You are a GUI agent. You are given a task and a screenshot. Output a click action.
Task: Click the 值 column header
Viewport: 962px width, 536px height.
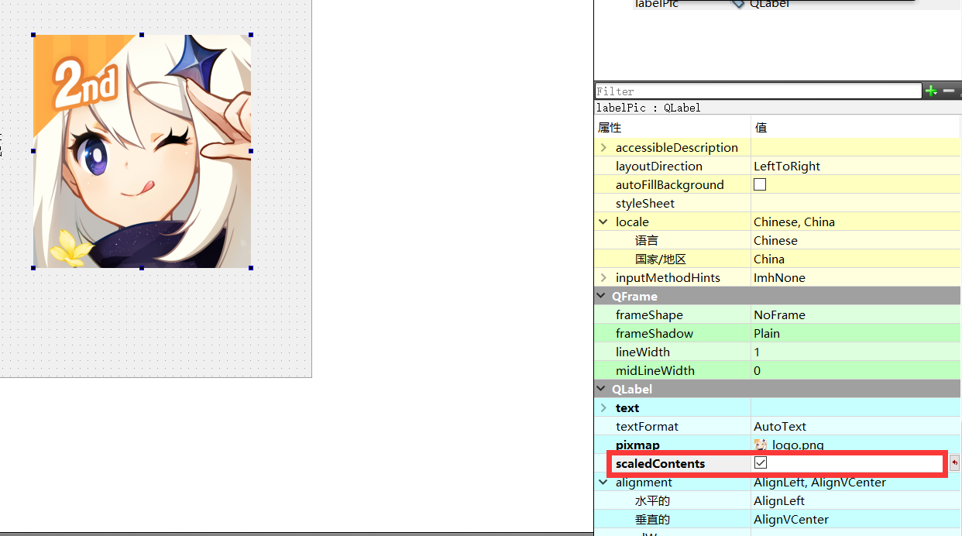pos(761,128)
